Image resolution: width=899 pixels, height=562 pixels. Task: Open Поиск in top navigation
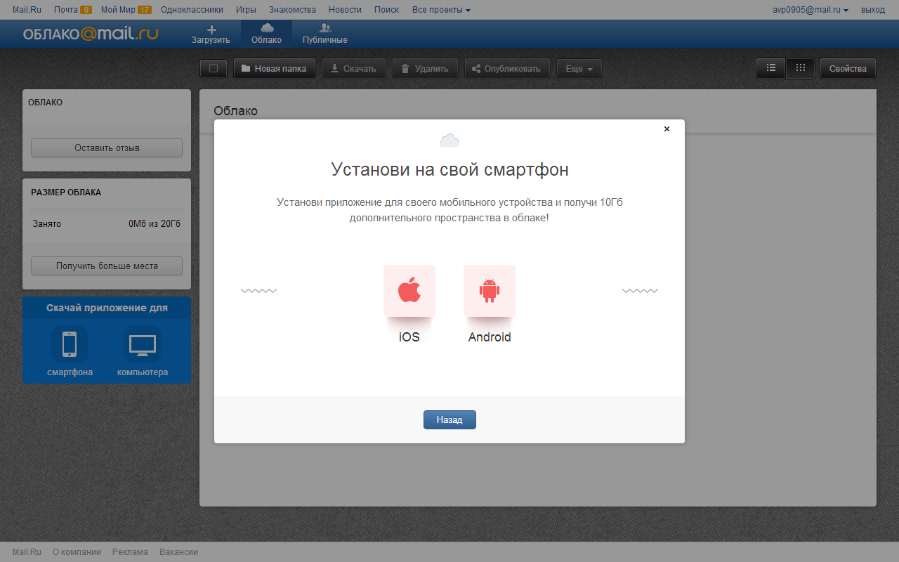(x=386, y=10)
